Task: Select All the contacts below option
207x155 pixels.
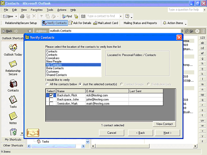Action: [61, 84]
